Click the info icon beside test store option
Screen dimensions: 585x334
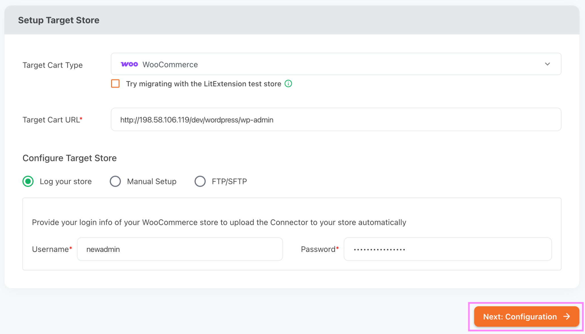288,84
